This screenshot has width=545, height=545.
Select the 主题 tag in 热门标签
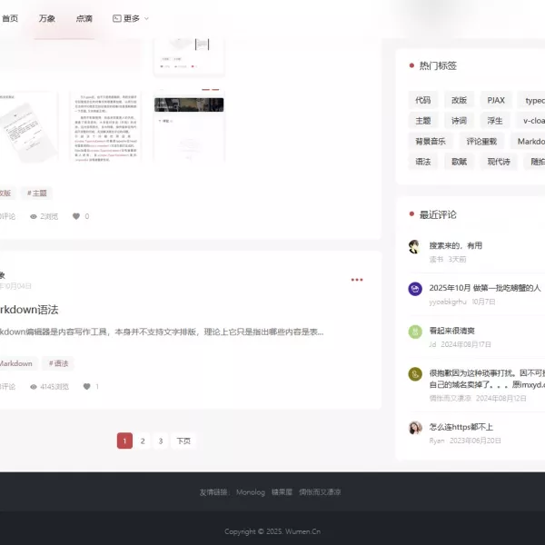pos(423,121)
